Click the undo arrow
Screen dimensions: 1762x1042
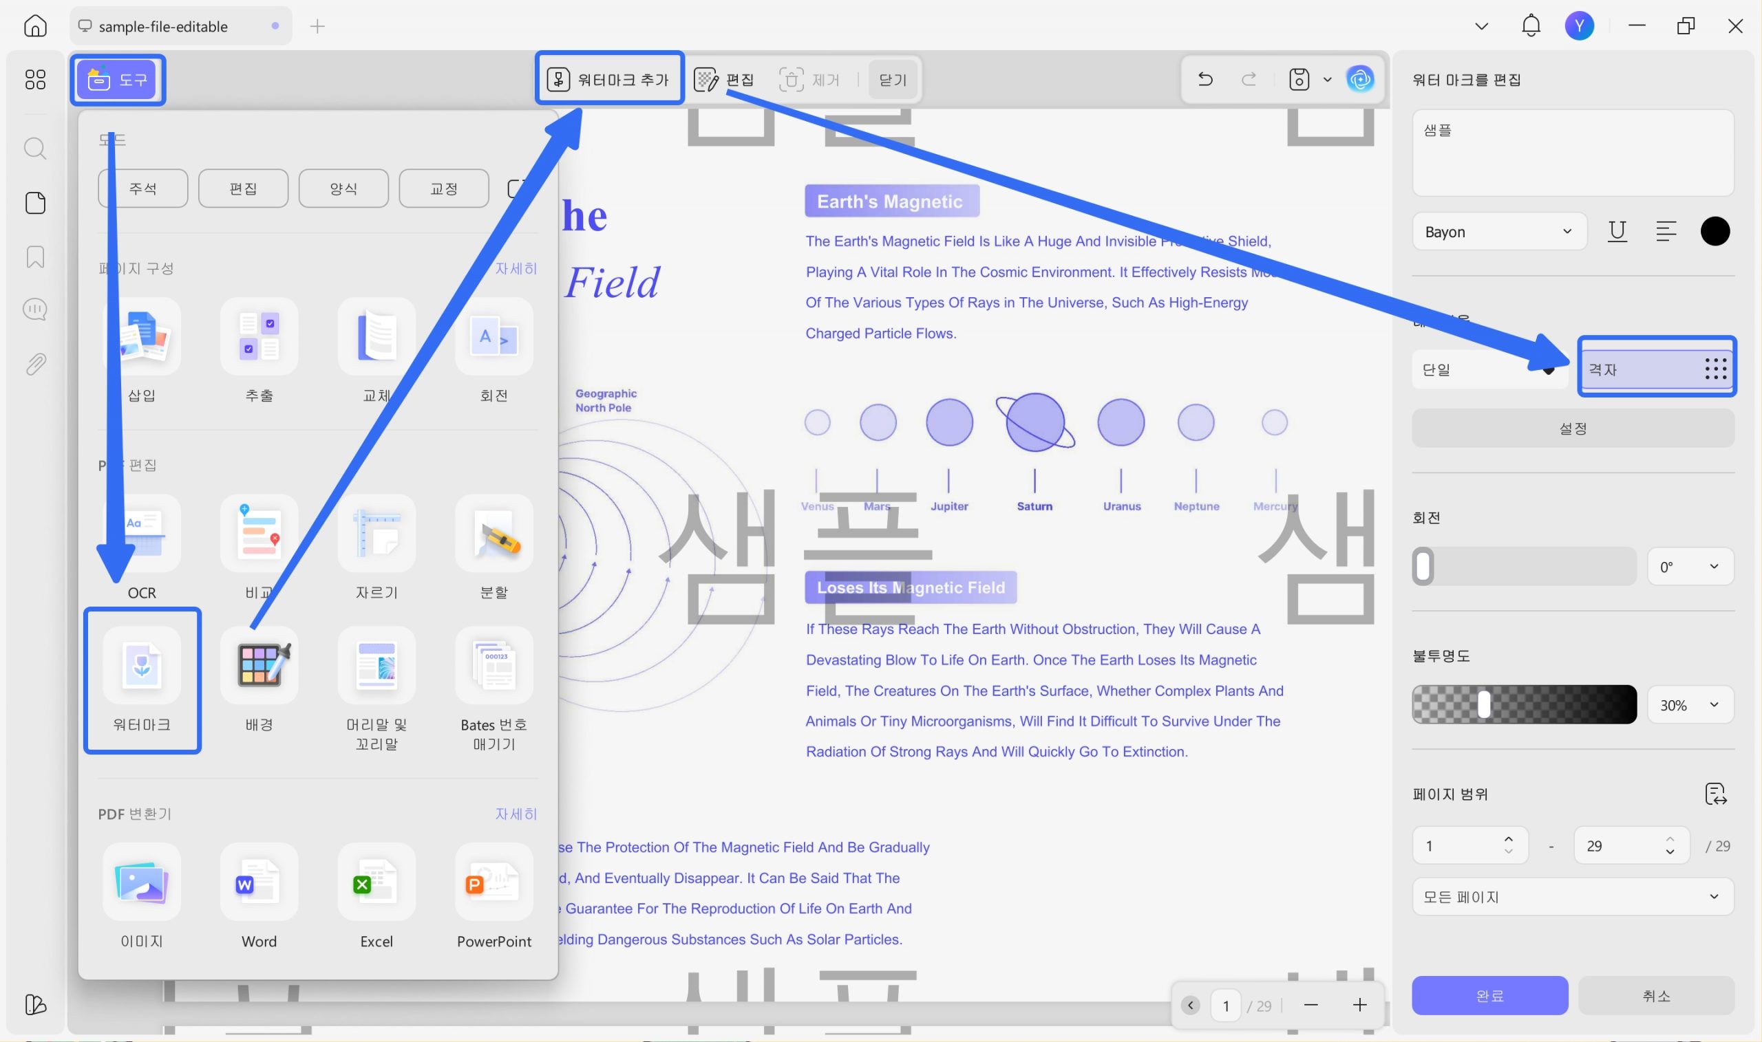(1205, 78)
